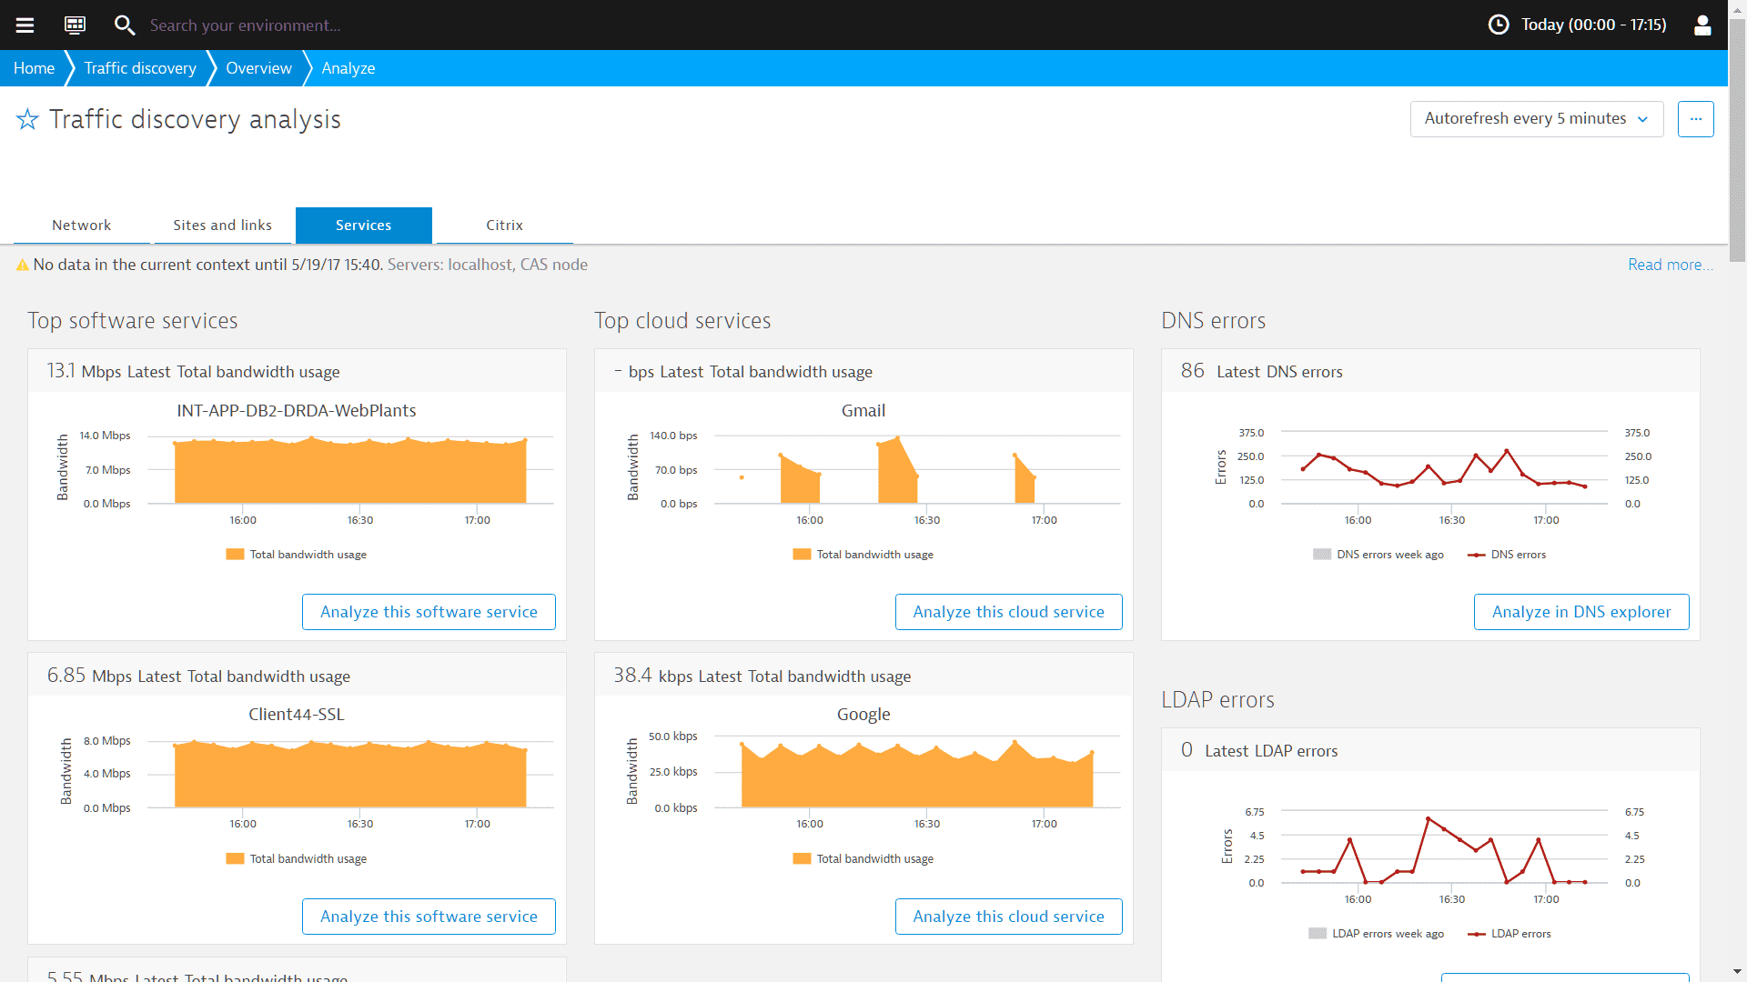Switch to the Citrix tab
Image resolution: width=1747 pixels, height=982 pixels.
pyautogui.click(x=504, y=225)
